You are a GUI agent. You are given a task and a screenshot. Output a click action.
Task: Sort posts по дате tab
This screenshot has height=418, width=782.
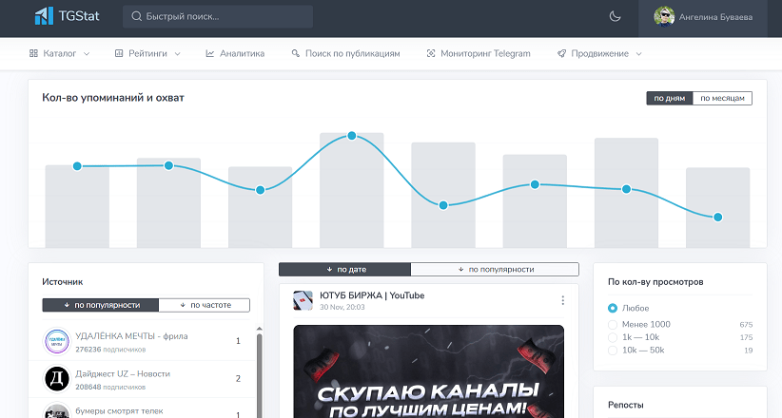click(344, 269)
